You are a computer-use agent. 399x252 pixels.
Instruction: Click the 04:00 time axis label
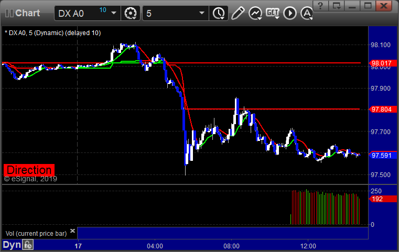tap(155, 246)
